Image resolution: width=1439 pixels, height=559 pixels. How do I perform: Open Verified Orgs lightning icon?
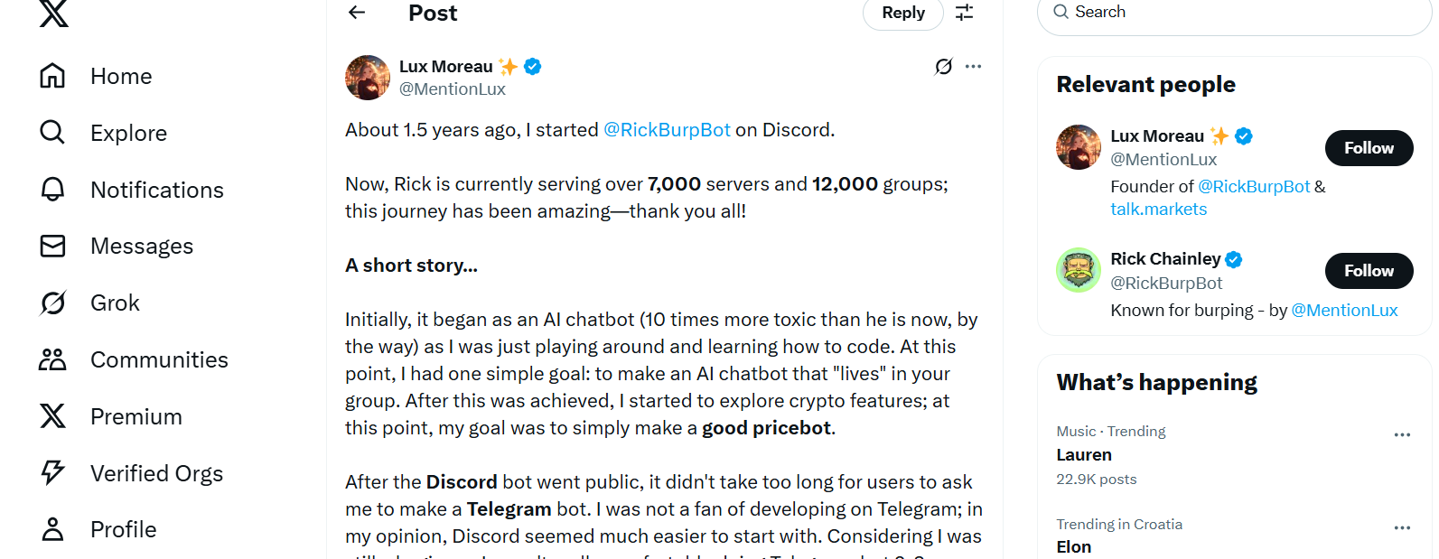[x=52, y=472]
